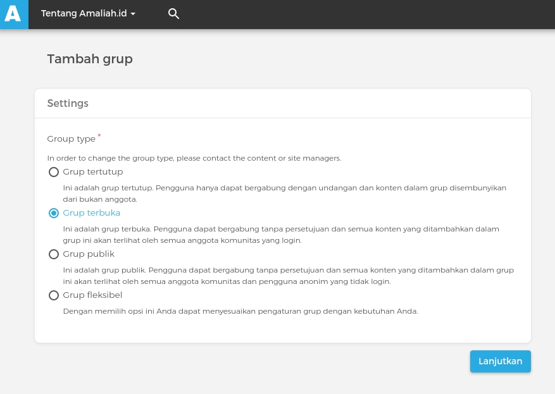Viewport: 555px width, 394px height.
Task: Click the 'Grup fleksibel' label text
Action: click(92, 295)
